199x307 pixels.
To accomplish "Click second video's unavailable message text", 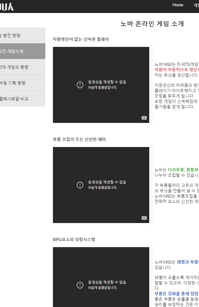I will (107, 185).
